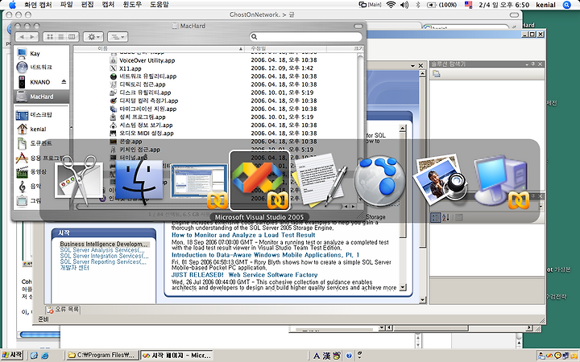580x362 pixels.
Task: Open Internet Explorer from Windows quick launch
Action: pyautogui.click(x=45, y=356)
